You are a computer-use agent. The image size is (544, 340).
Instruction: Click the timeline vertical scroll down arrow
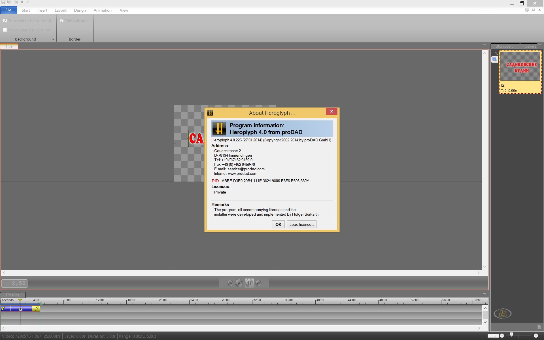[485, 322]
